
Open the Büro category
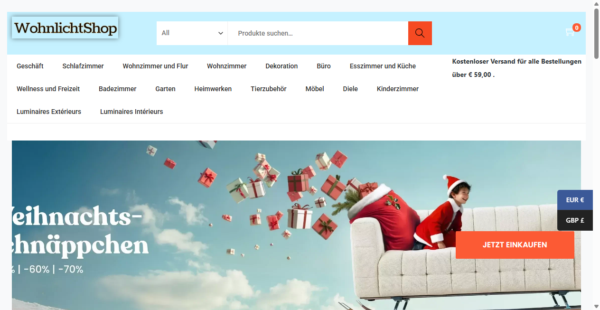(323, 66)
